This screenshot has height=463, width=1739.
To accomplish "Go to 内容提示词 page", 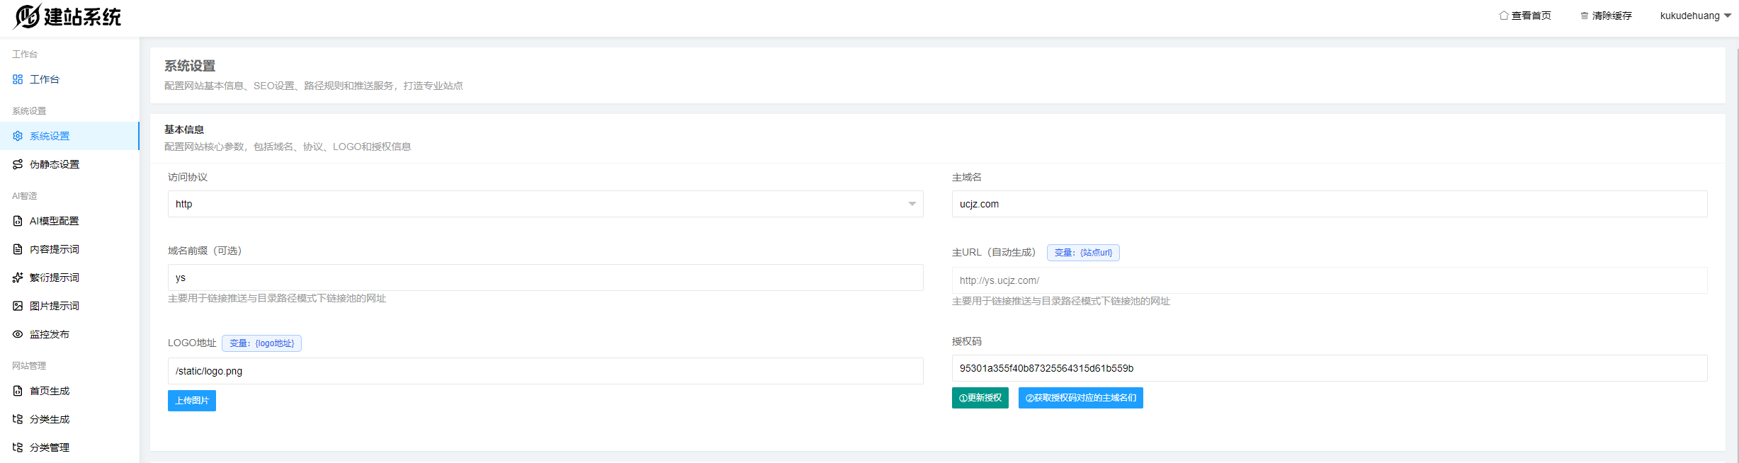I will pos(69,249).
